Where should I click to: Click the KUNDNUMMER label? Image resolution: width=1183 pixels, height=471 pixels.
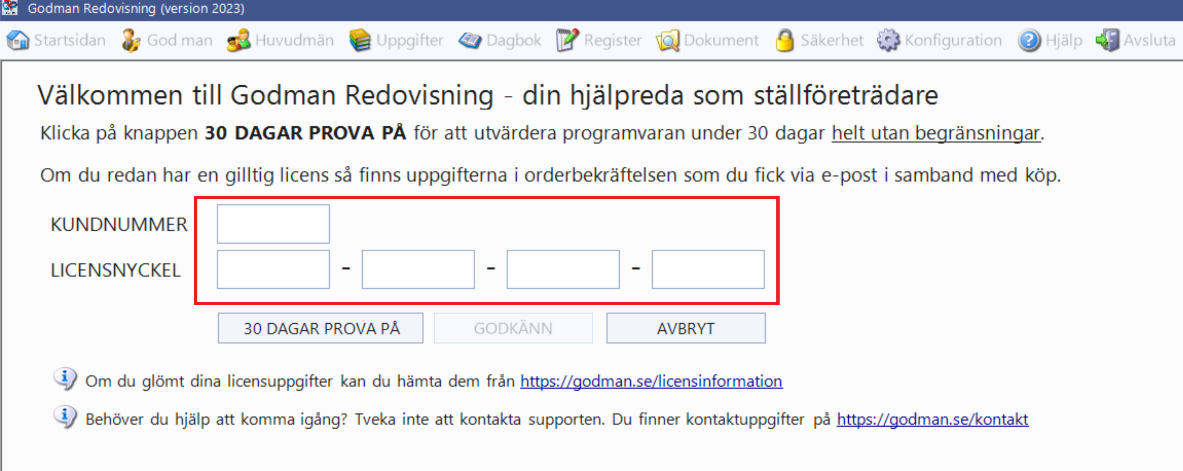pyautogui.click(x=119, y=224)
